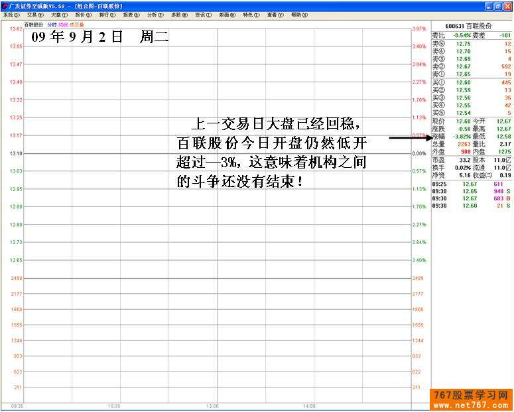Select the 卖① row at 12.65
Viewport: 514px width, 412px height.
[x=472, y=74]
